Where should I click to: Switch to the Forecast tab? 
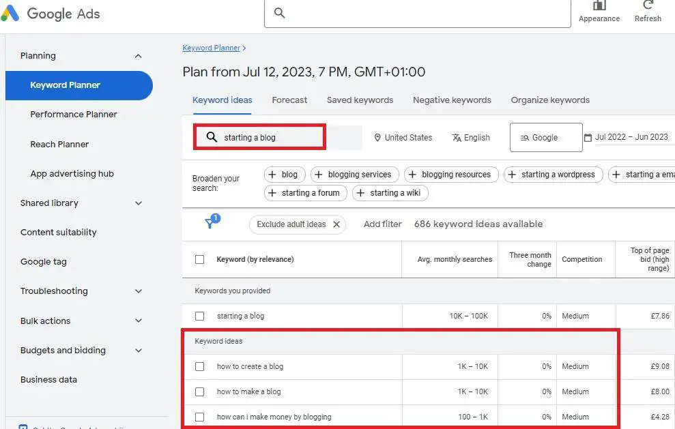click(289, 100)
